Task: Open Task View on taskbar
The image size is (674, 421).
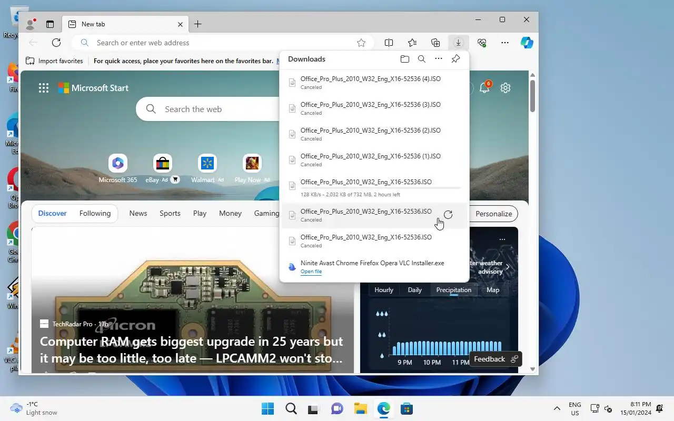Action: pyautogui.click(x=314, y=408)
